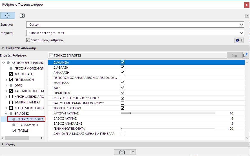Uncheck the ΔΙΑΘΛΑΣΗ option
Screen dimensions: 250x156
coord(123,67)
